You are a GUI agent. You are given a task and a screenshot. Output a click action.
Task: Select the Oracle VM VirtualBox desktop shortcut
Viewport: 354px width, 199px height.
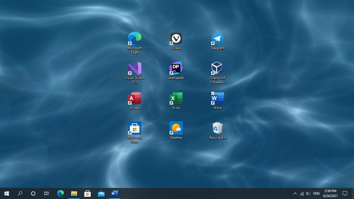coord(217,73)
